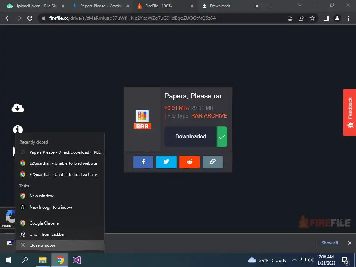This screenshot has height=267, width=356.
Task: Open the clock showing 7:38 AM
Action: (x=326, y=260)
